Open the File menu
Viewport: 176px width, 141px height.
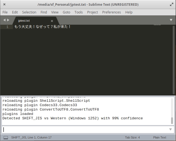[x=5, y=12]
